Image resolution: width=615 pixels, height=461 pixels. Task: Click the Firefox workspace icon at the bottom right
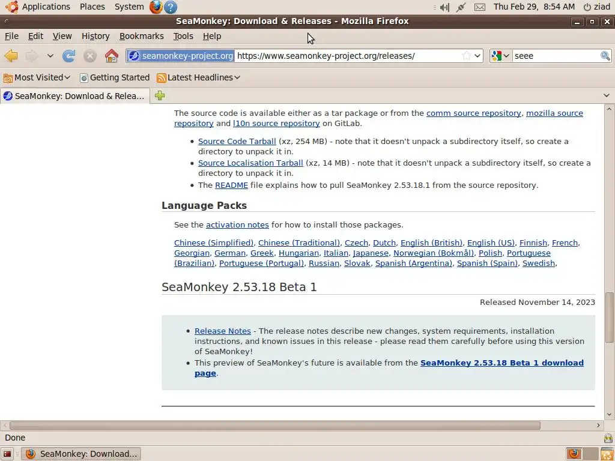pyautogui.click(x=574, y=454)
